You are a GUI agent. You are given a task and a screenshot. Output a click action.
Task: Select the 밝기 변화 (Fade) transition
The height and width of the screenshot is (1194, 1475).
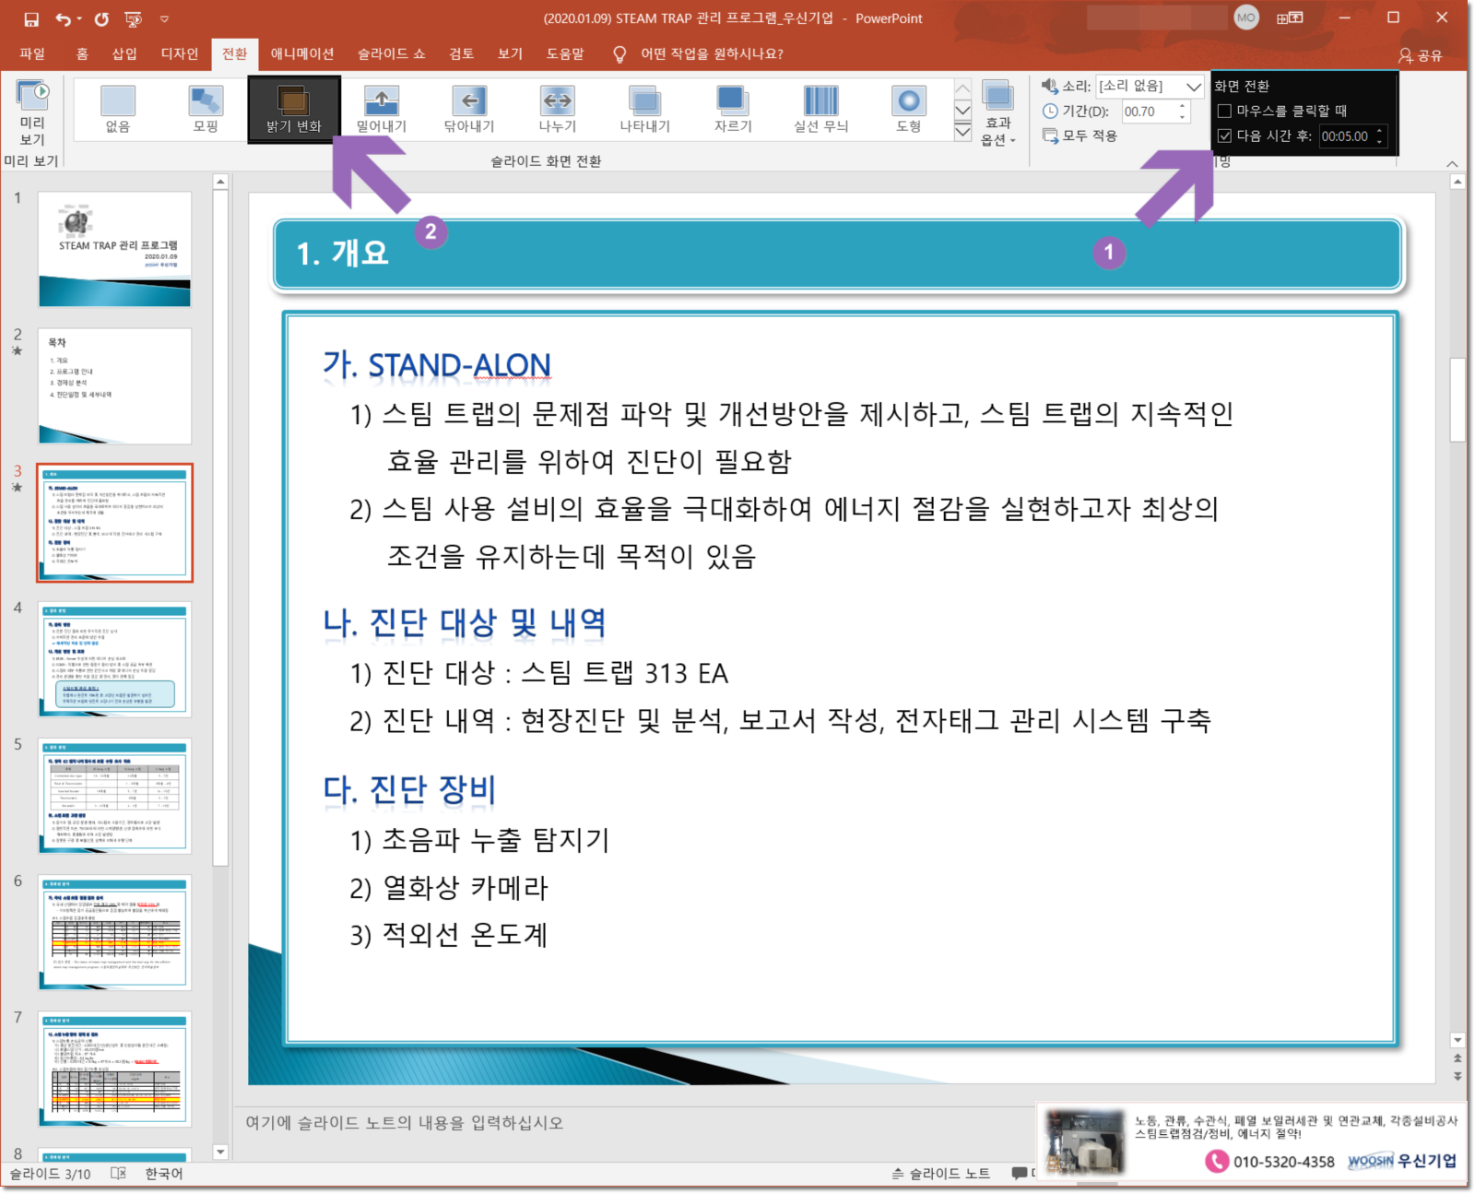(294, 109)
